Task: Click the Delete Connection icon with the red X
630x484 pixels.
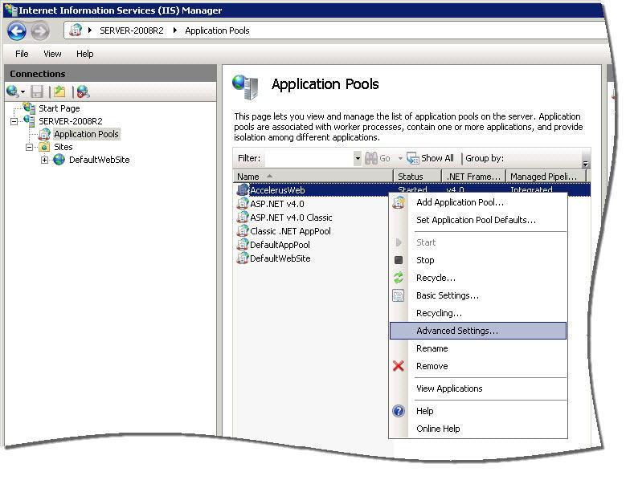Action: coord(84,92)
